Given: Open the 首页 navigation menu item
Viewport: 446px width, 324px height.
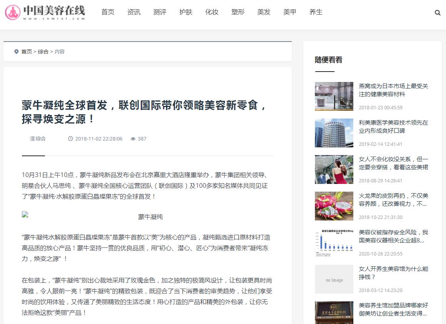Looking at the screenshot, I should pyautogui.click(x=108, y=12).
